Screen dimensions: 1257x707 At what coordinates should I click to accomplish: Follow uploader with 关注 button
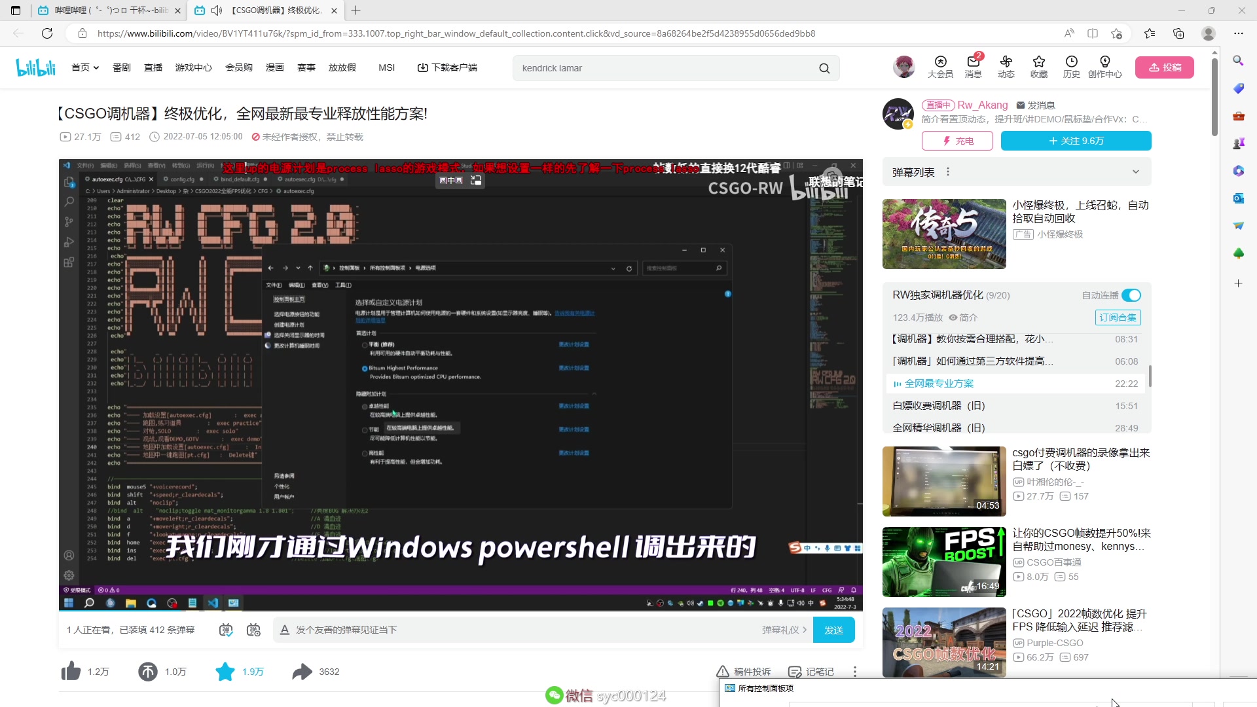1076,141
